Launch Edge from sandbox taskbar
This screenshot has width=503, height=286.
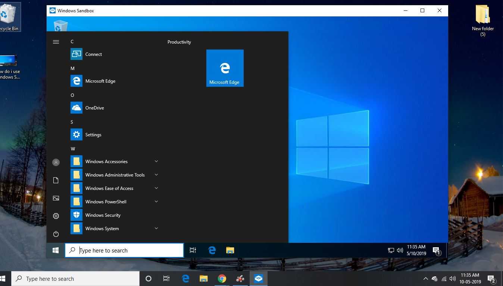click(212, 250)
